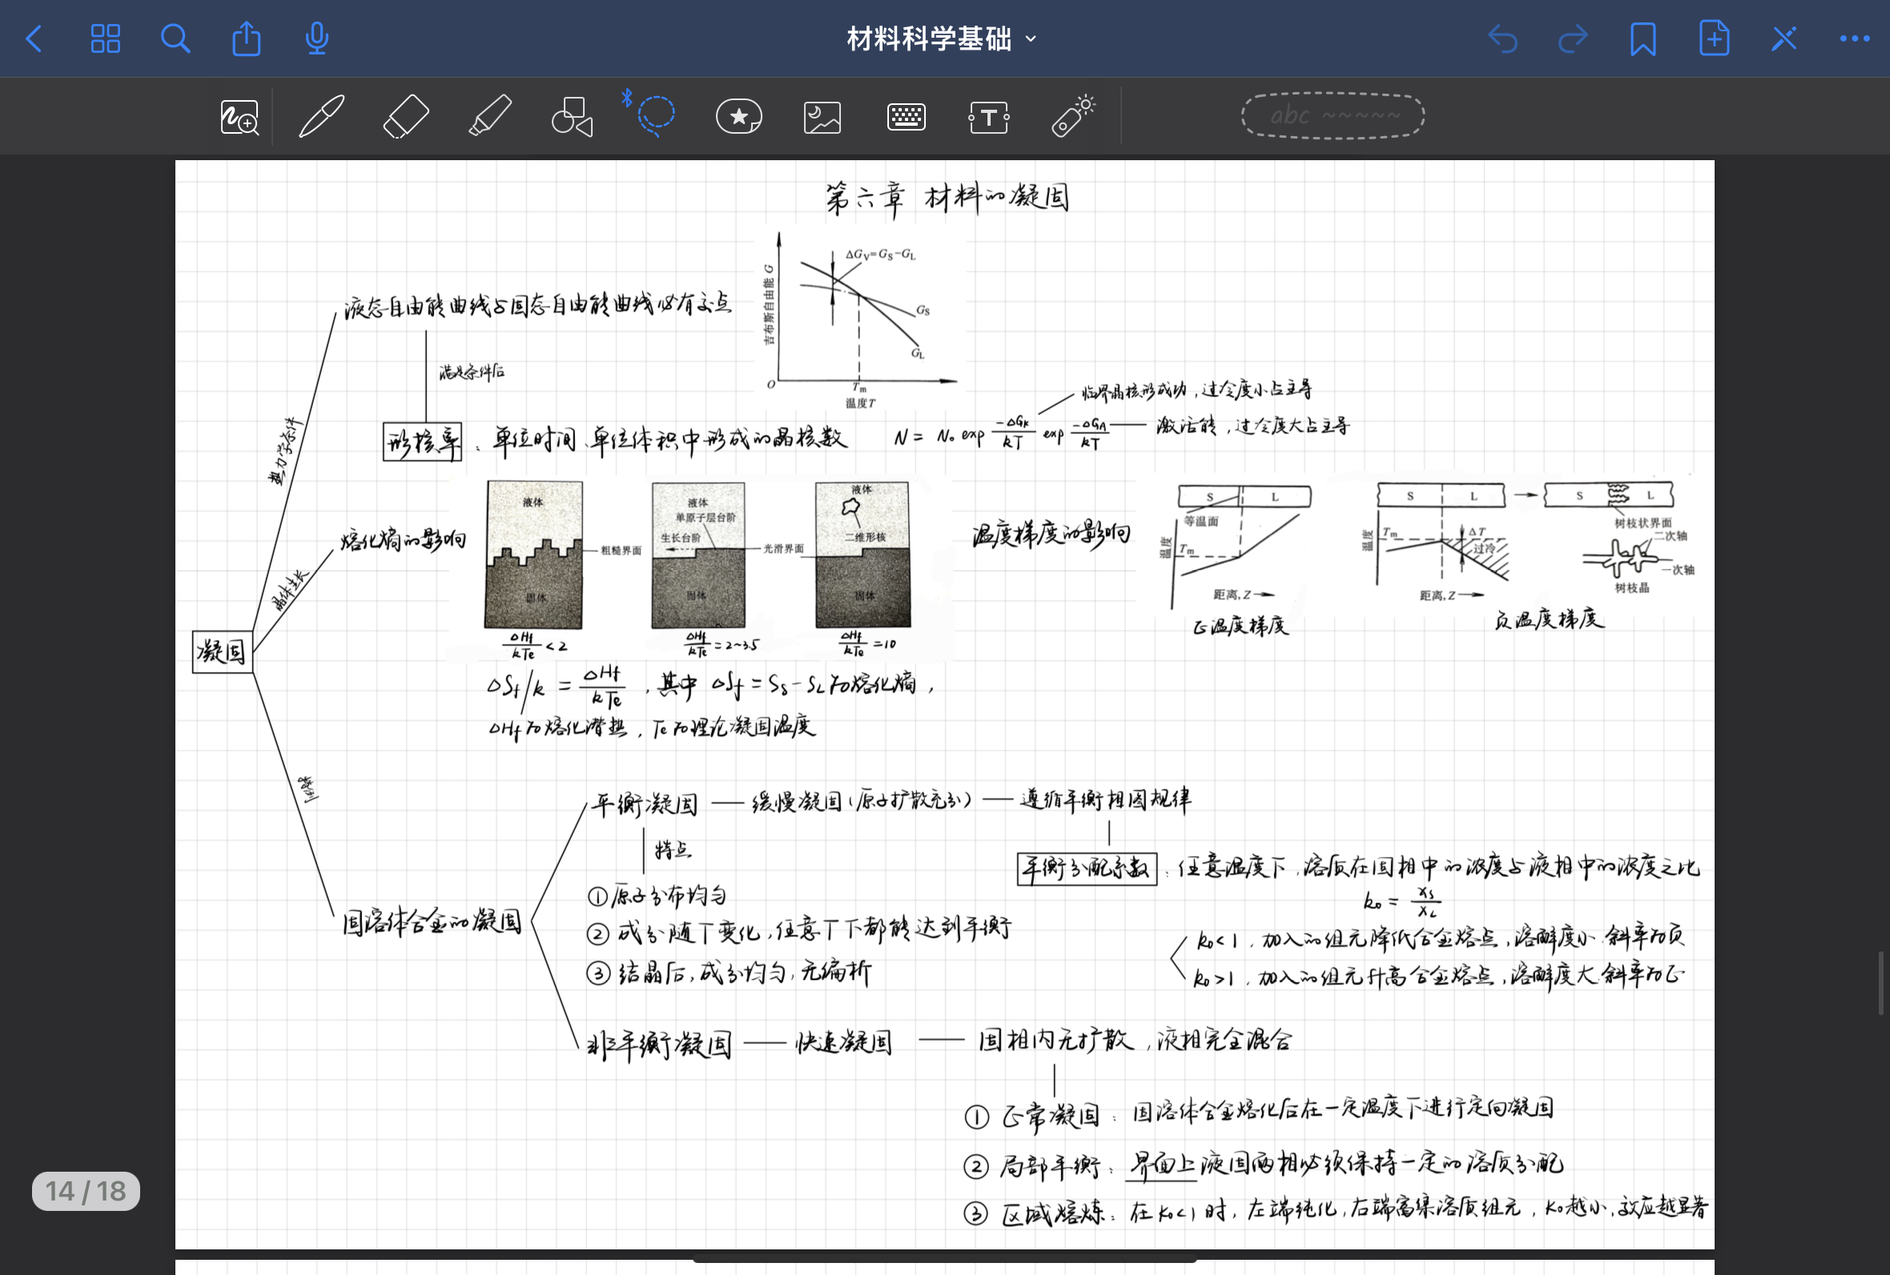Go back to document library
Screen dimensions: 1890x1275
point(34,38)
